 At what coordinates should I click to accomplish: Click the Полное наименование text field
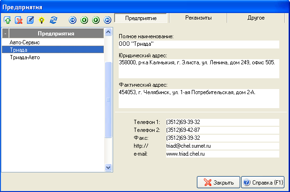pos(199,44)
